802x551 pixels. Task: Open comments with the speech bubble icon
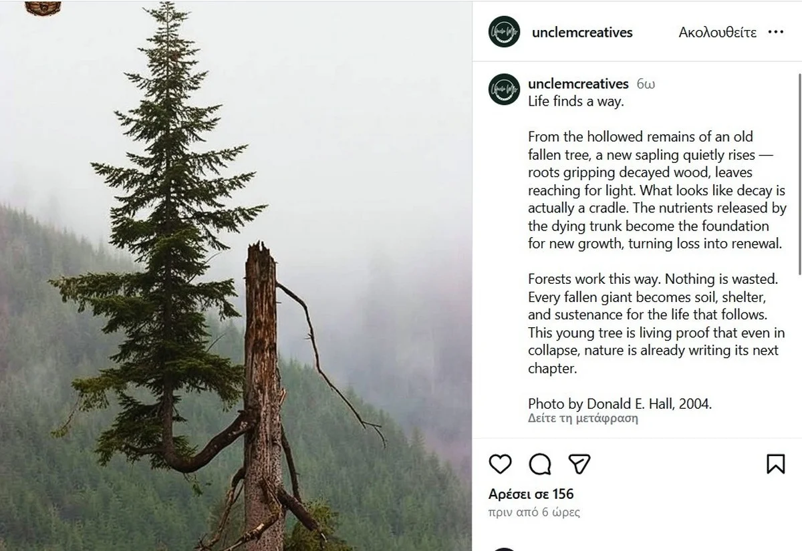(540, 464)
